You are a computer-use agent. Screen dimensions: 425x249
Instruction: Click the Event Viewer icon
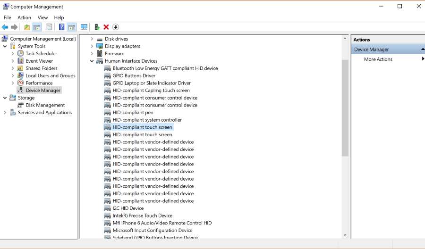(x=21, y=61)
